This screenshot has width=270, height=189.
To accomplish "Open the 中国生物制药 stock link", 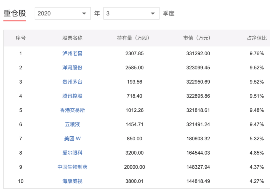I will 72,167.
